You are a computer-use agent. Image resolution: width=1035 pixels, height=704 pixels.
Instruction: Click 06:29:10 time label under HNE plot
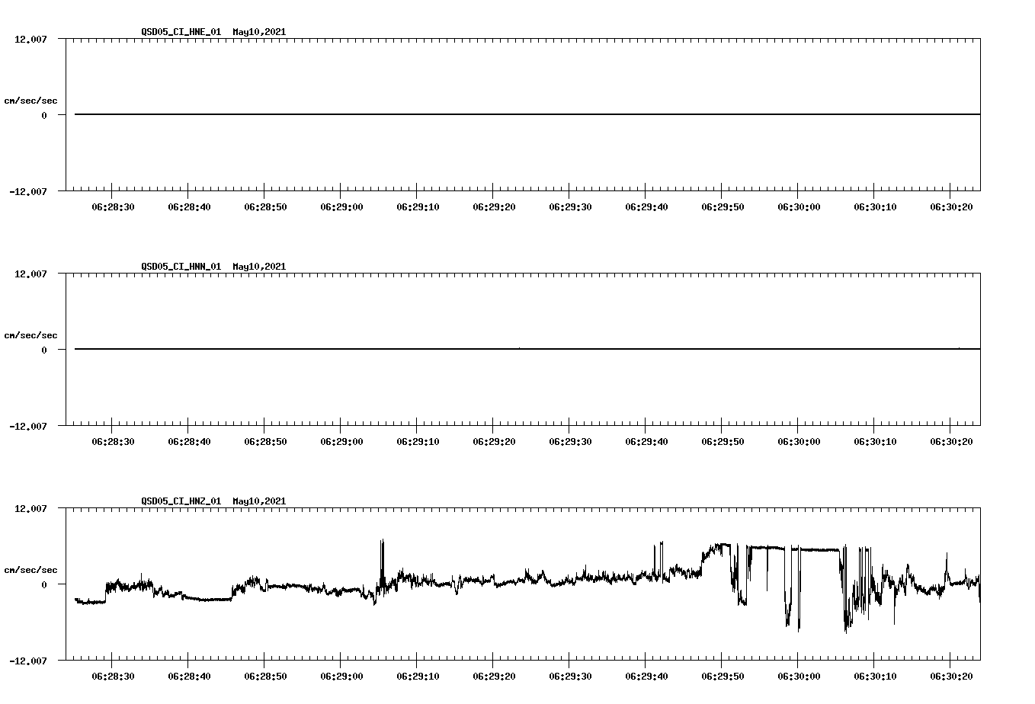tap(418, 206)
